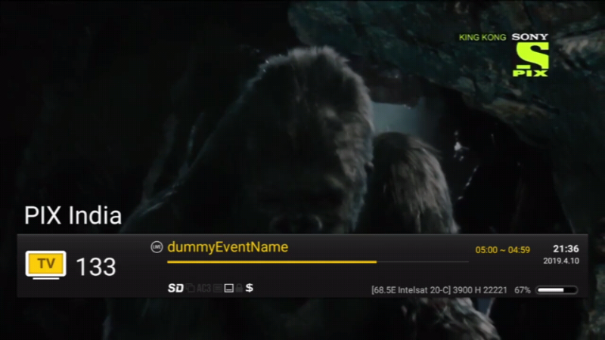The height and width of the screenshot is (340, 605).
Task: Click the LIVE circle indicator icon
Action: [x=157, y=247]
